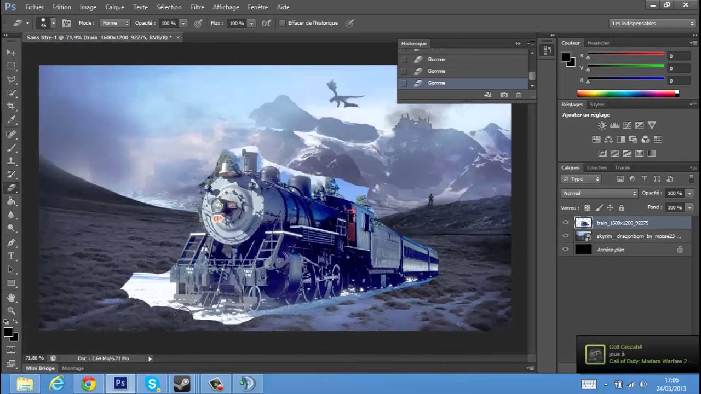Select the Lasso tool

tap(11, 80)
